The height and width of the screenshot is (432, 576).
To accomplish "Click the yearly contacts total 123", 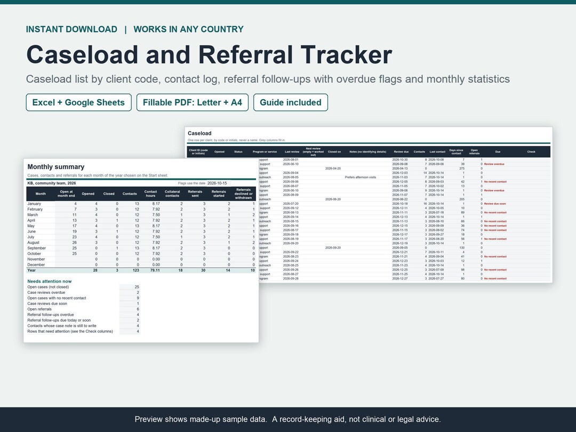I will [x=136, y=270].
